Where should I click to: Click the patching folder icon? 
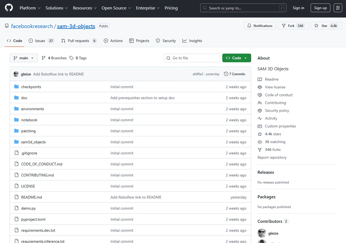16,131
